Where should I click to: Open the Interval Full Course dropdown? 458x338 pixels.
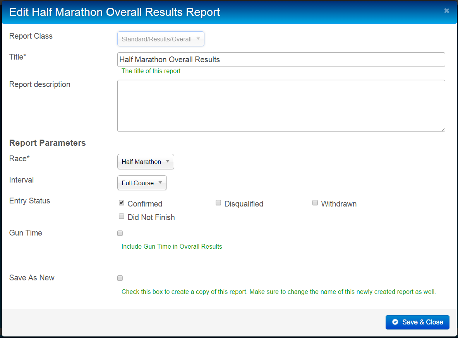pos(142,183)
